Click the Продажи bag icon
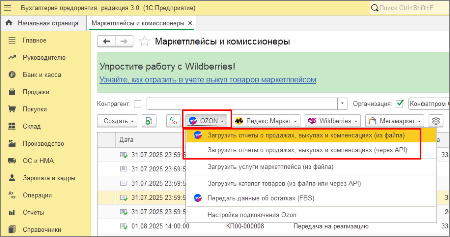The height and width of the screenshot is (237, 450). point(12,92)
